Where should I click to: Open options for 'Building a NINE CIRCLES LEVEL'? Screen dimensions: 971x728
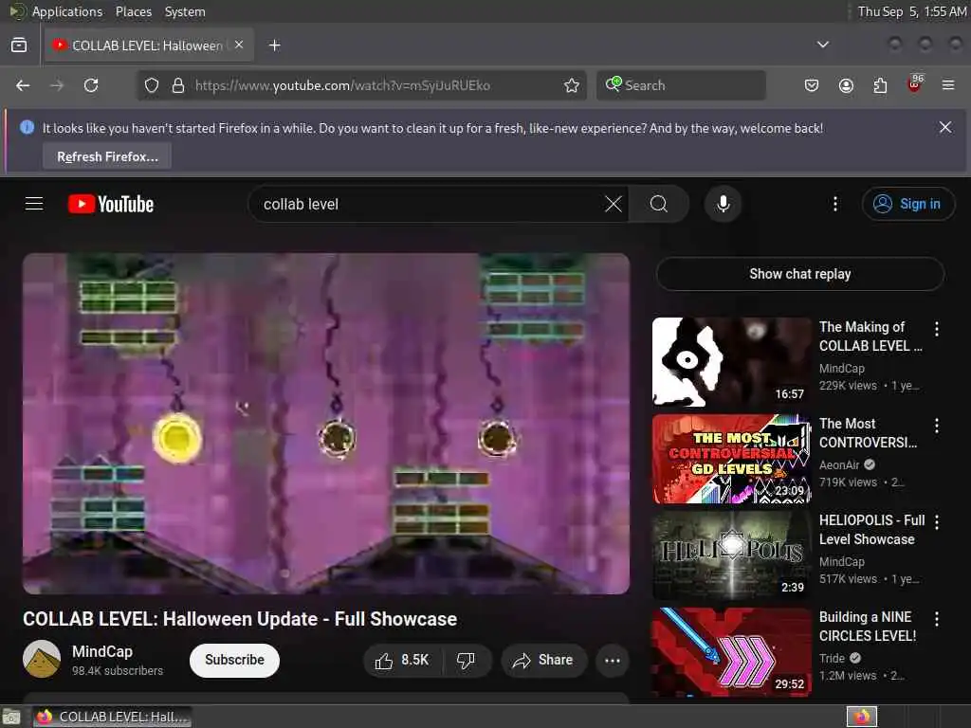[936, 618]
